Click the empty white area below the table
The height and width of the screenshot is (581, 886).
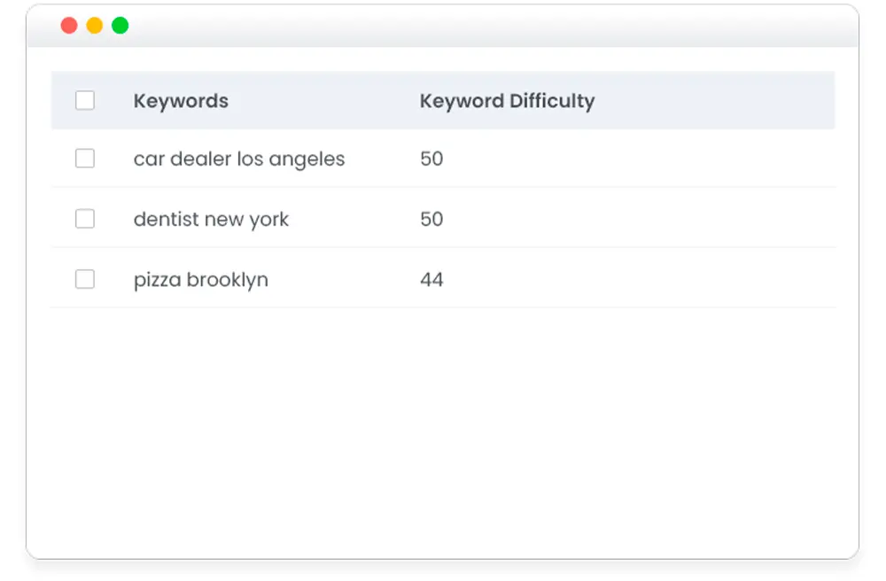tap(443, 432)
